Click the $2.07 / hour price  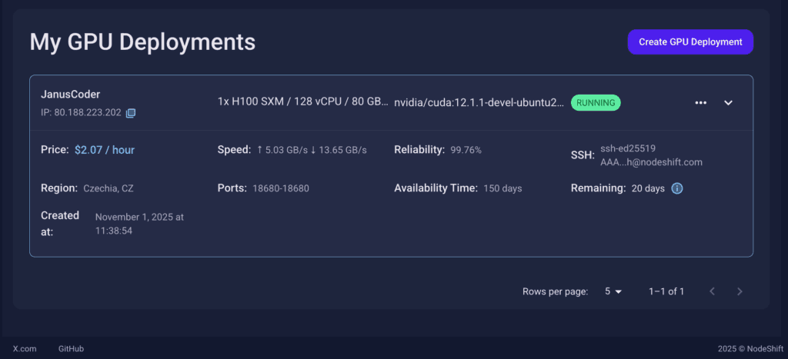(105, 150)
